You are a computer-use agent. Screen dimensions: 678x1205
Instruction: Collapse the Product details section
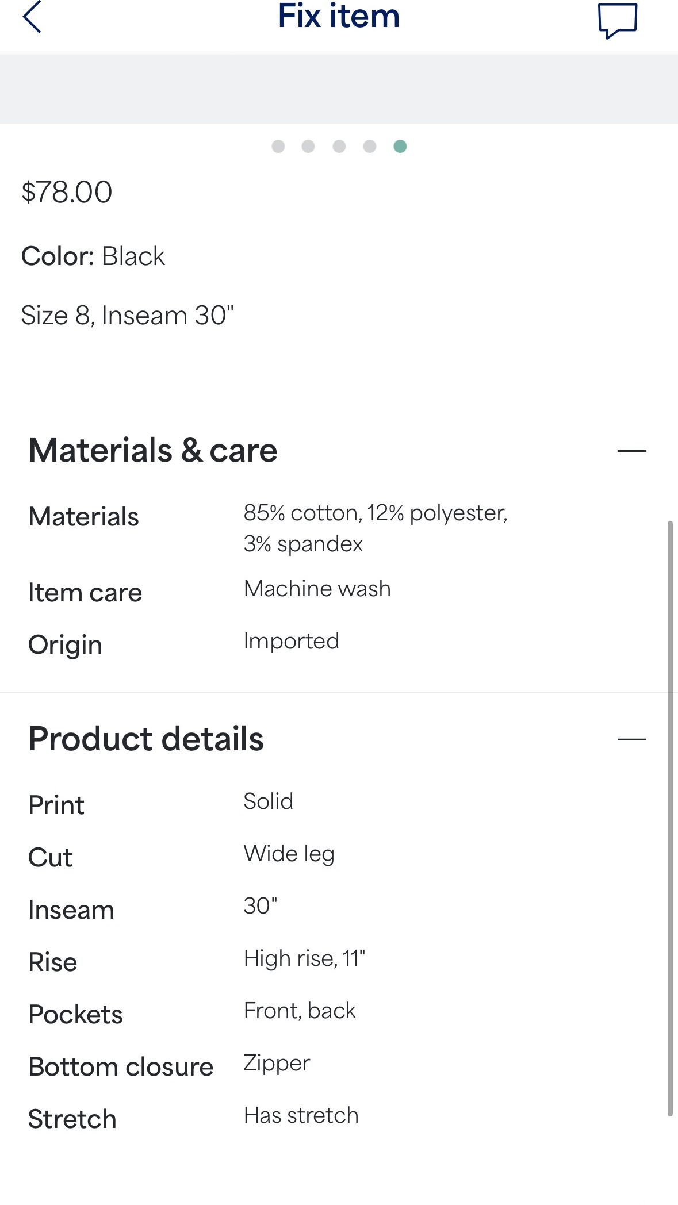[631, 739]
